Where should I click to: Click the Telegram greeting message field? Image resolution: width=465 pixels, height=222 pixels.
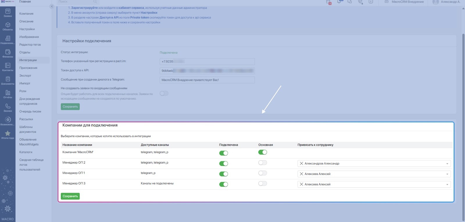207,80
